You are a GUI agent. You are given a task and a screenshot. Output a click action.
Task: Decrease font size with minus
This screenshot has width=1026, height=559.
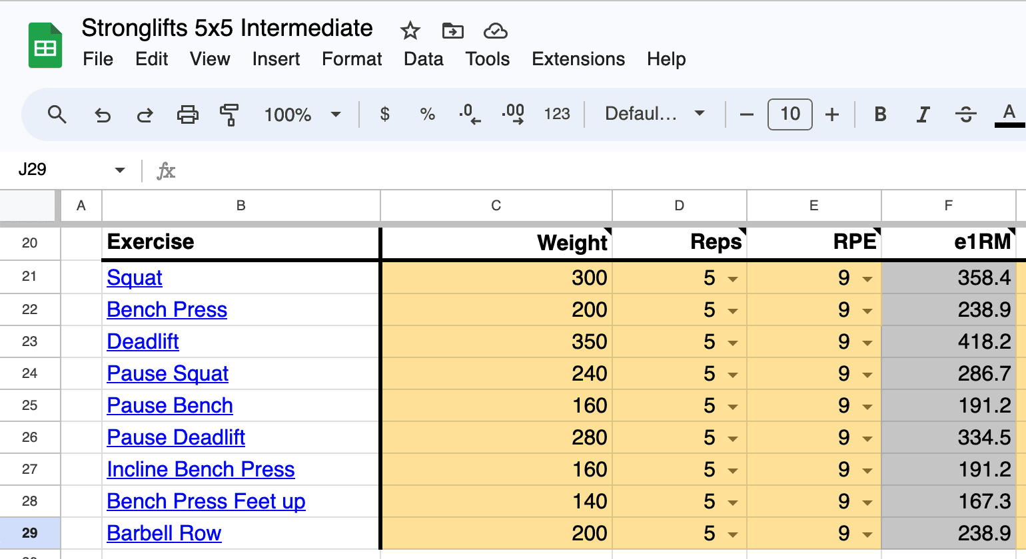pos(746,114)
